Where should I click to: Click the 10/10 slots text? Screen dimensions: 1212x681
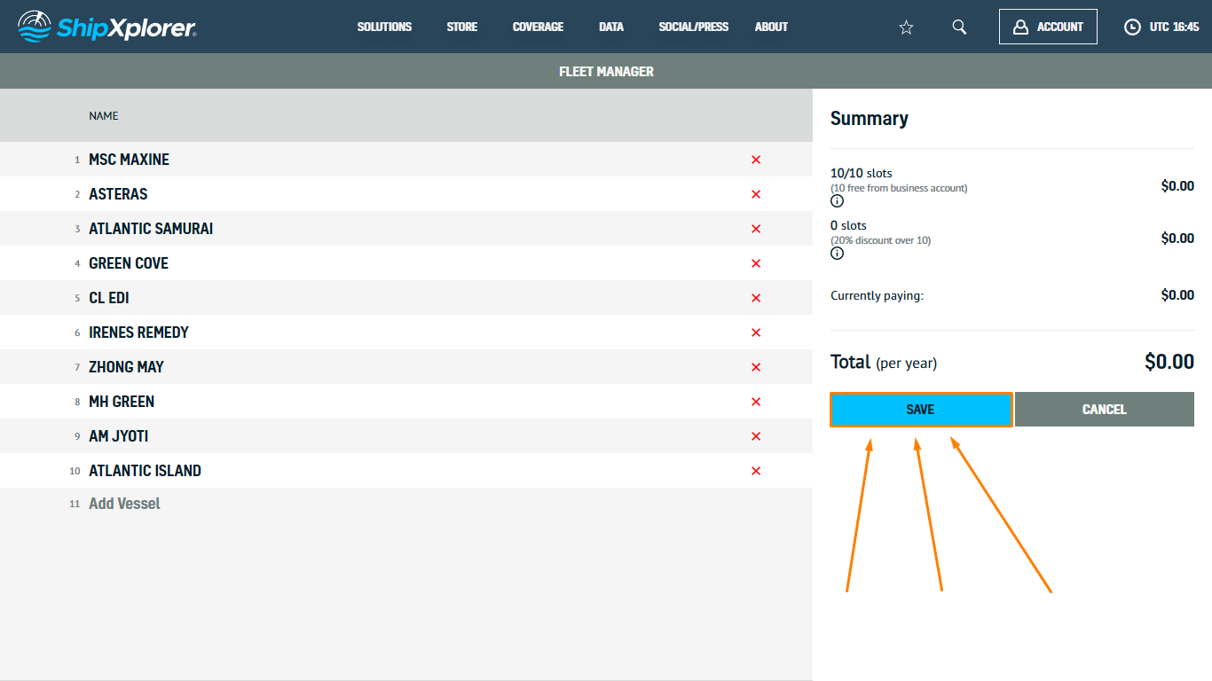pos(862,173)
